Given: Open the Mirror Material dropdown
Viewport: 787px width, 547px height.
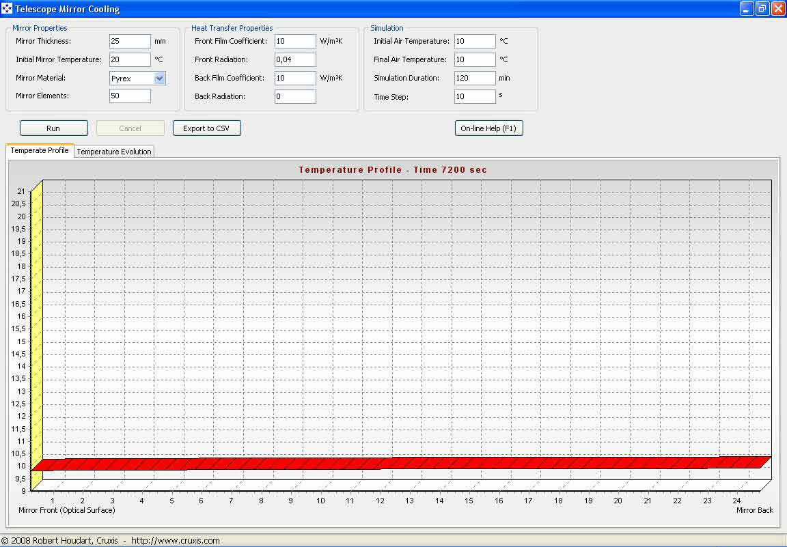Looking at the screenshot, I should click(x=159, y=79).
